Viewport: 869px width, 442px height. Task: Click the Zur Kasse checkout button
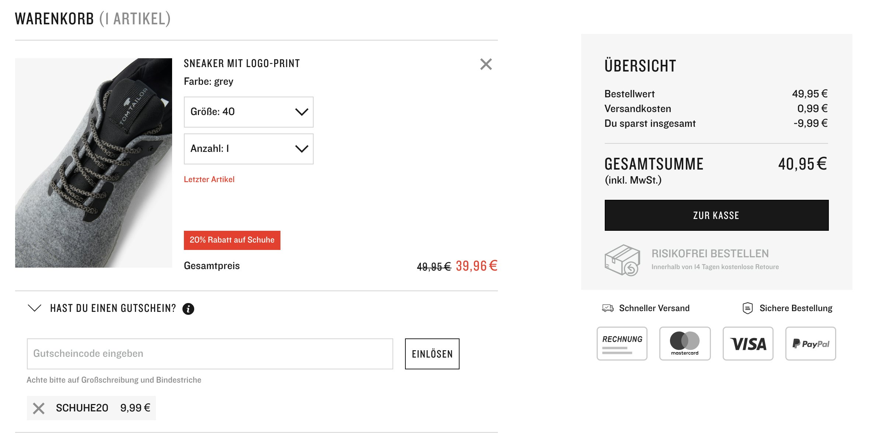click(x=716, y=215)
